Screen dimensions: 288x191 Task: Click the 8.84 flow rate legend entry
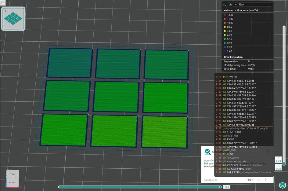click(228, 27)
